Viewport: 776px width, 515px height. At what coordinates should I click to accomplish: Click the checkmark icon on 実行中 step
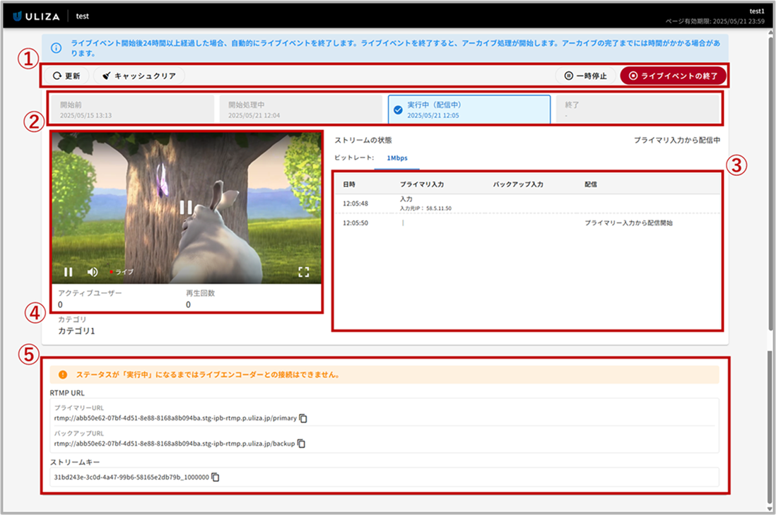pos(398,109)
